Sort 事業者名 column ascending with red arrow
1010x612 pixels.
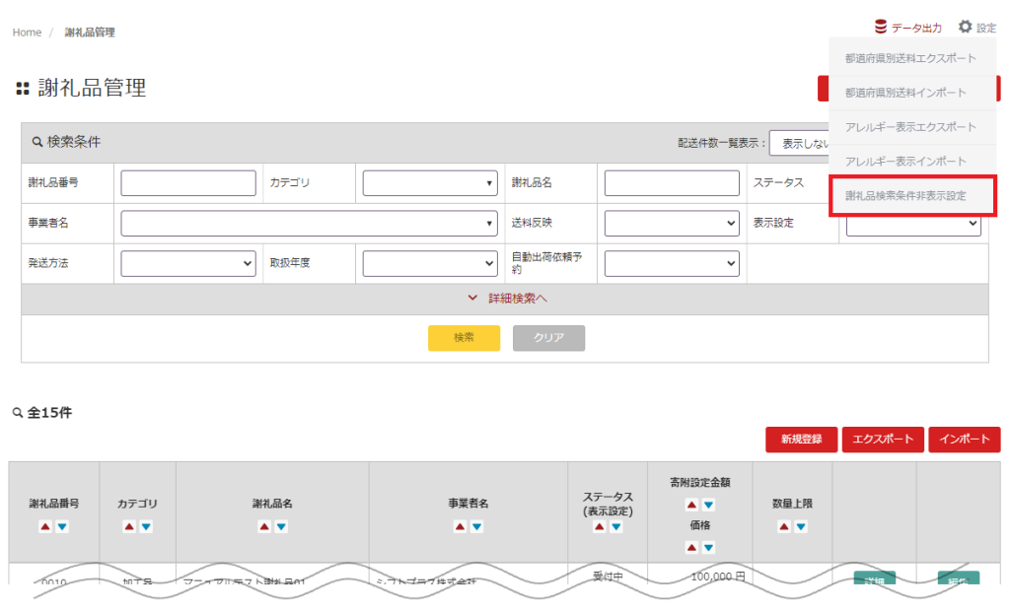point(460,527)
